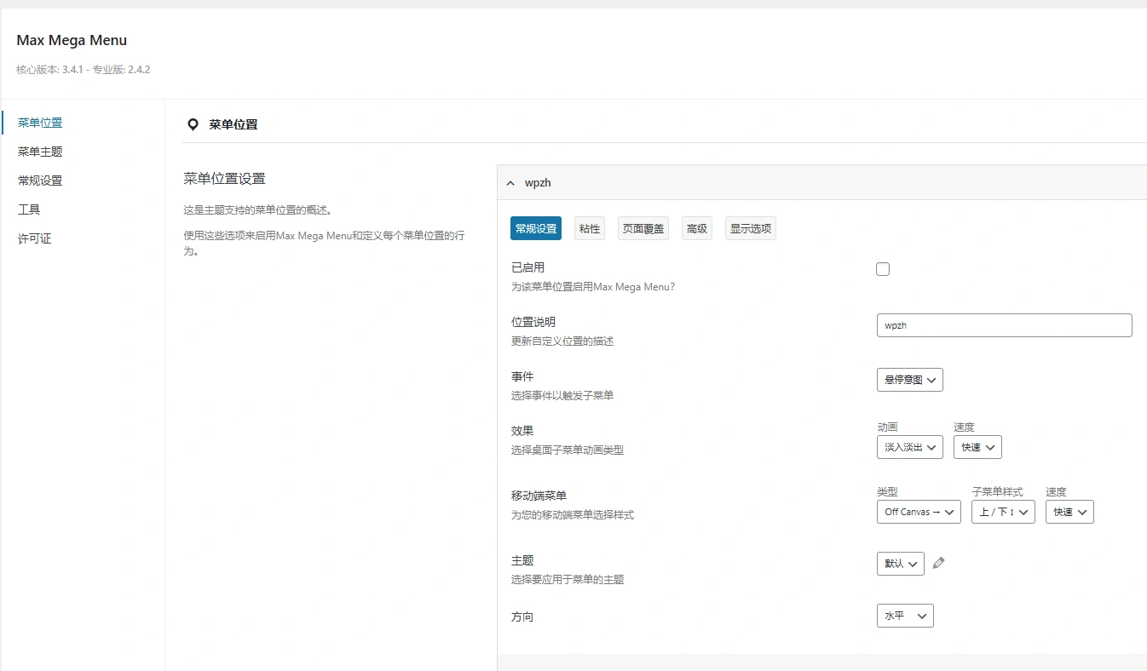Switch to the 页面覆盖 tab

[643, 227]
